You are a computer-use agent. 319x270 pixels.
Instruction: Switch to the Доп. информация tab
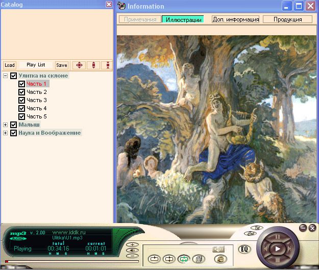click(x=235, y=19)
